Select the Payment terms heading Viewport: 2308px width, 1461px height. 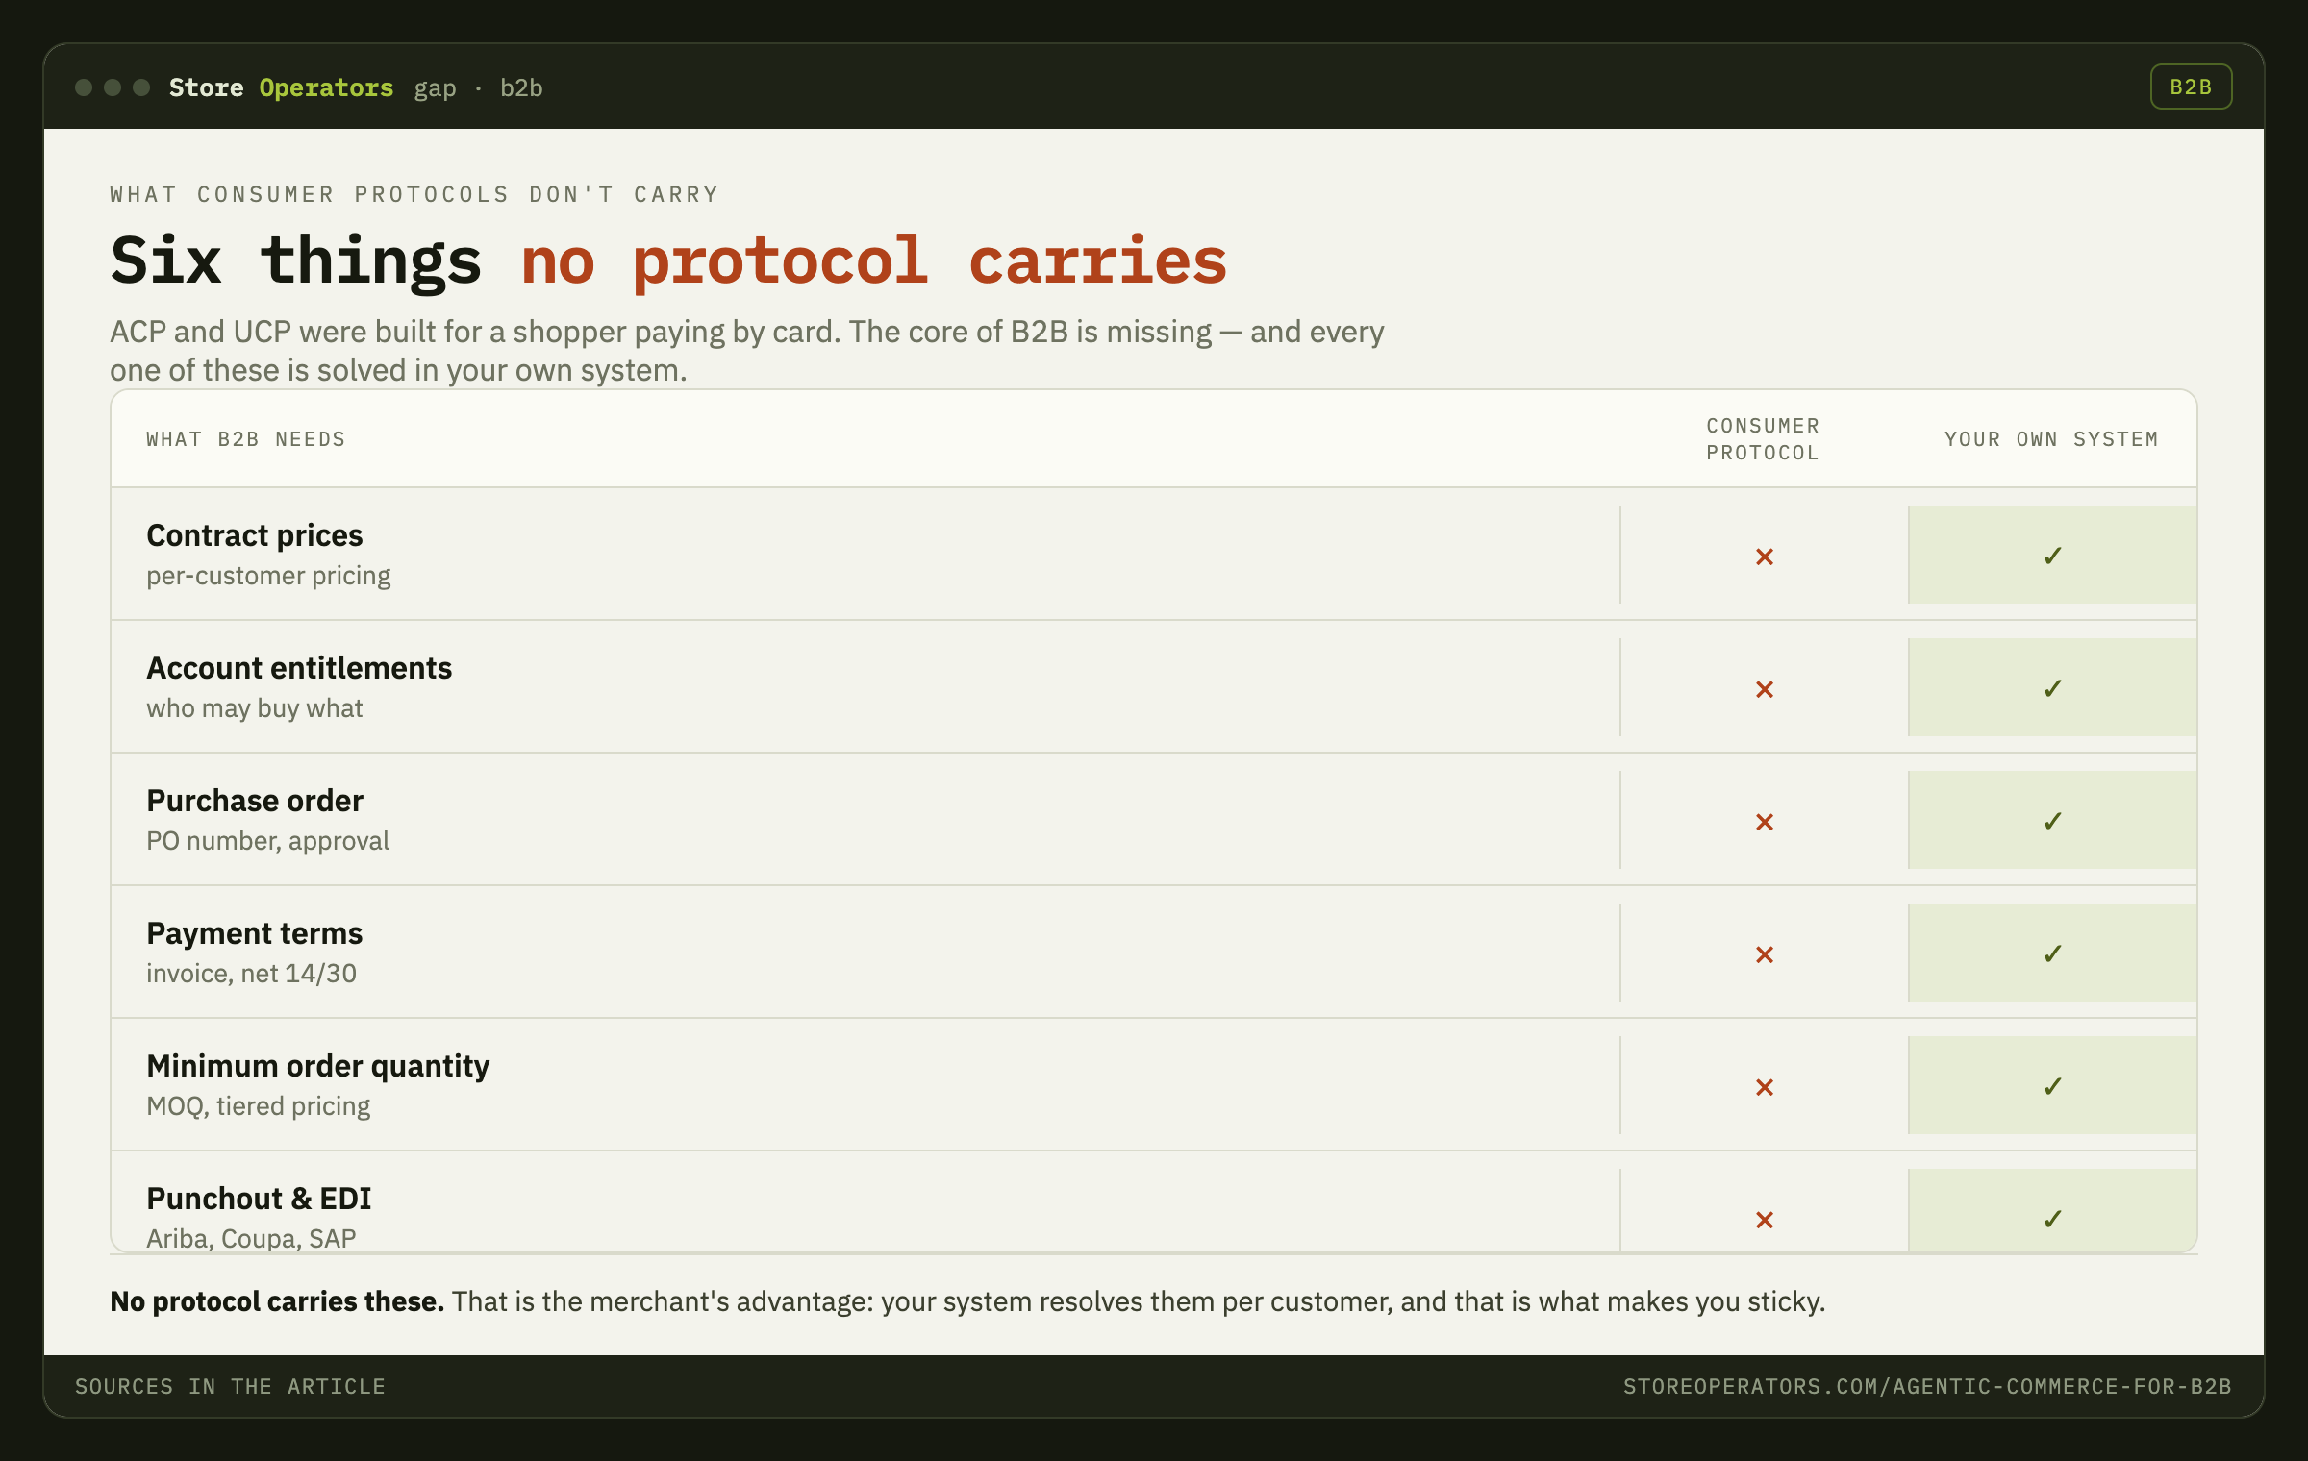[x=255, y=933]
